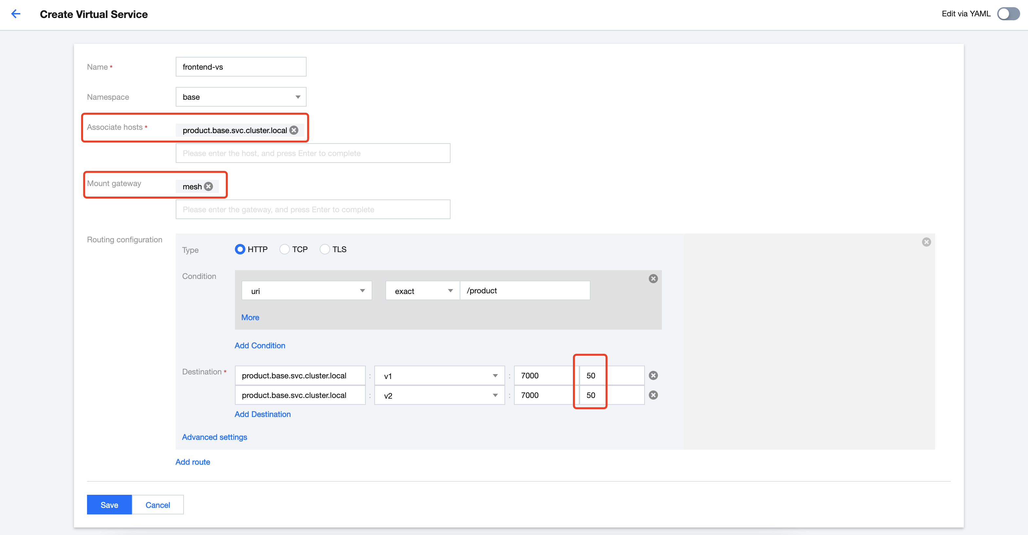Open Advanced settings
The height and width of the screenshot is (535, 1028).
point(214,437)
